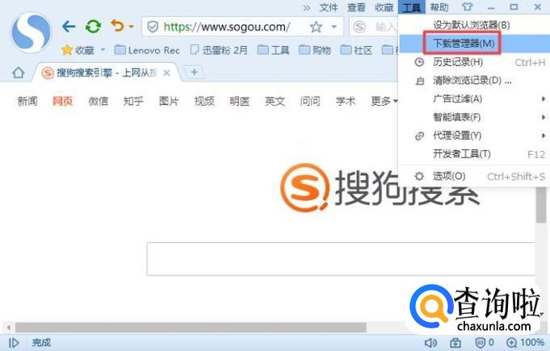The width and height of the screenshot is (550, 351).
Task: Click the 图片 link
Action: [x=169, y=101]
